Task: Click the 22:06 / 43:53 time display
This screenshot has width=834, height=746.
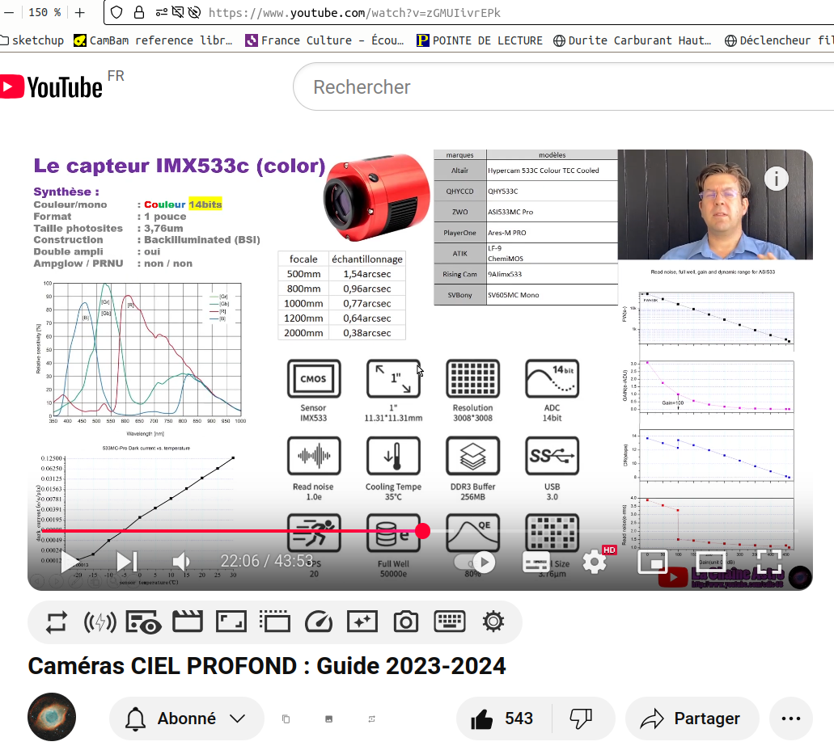Action: (266, 561)
